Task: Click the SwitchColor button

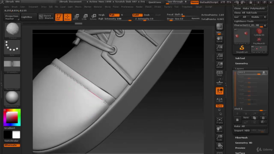Action: pos(12,141)
